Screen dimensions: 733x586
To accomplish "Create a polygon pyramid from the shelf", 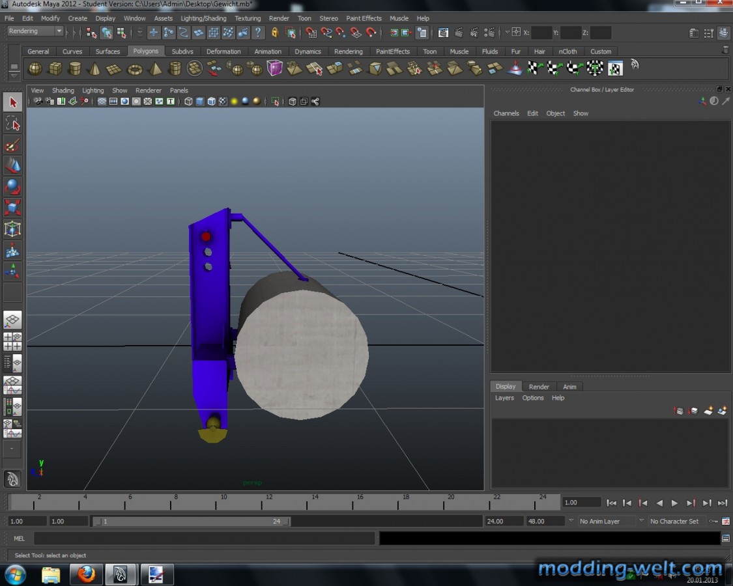I will (x=154, y=69).
